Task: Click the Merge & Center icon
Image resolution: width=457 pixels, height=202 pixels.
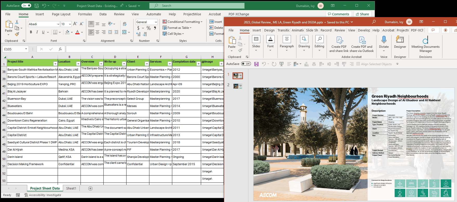Action: tap(124, 32)
